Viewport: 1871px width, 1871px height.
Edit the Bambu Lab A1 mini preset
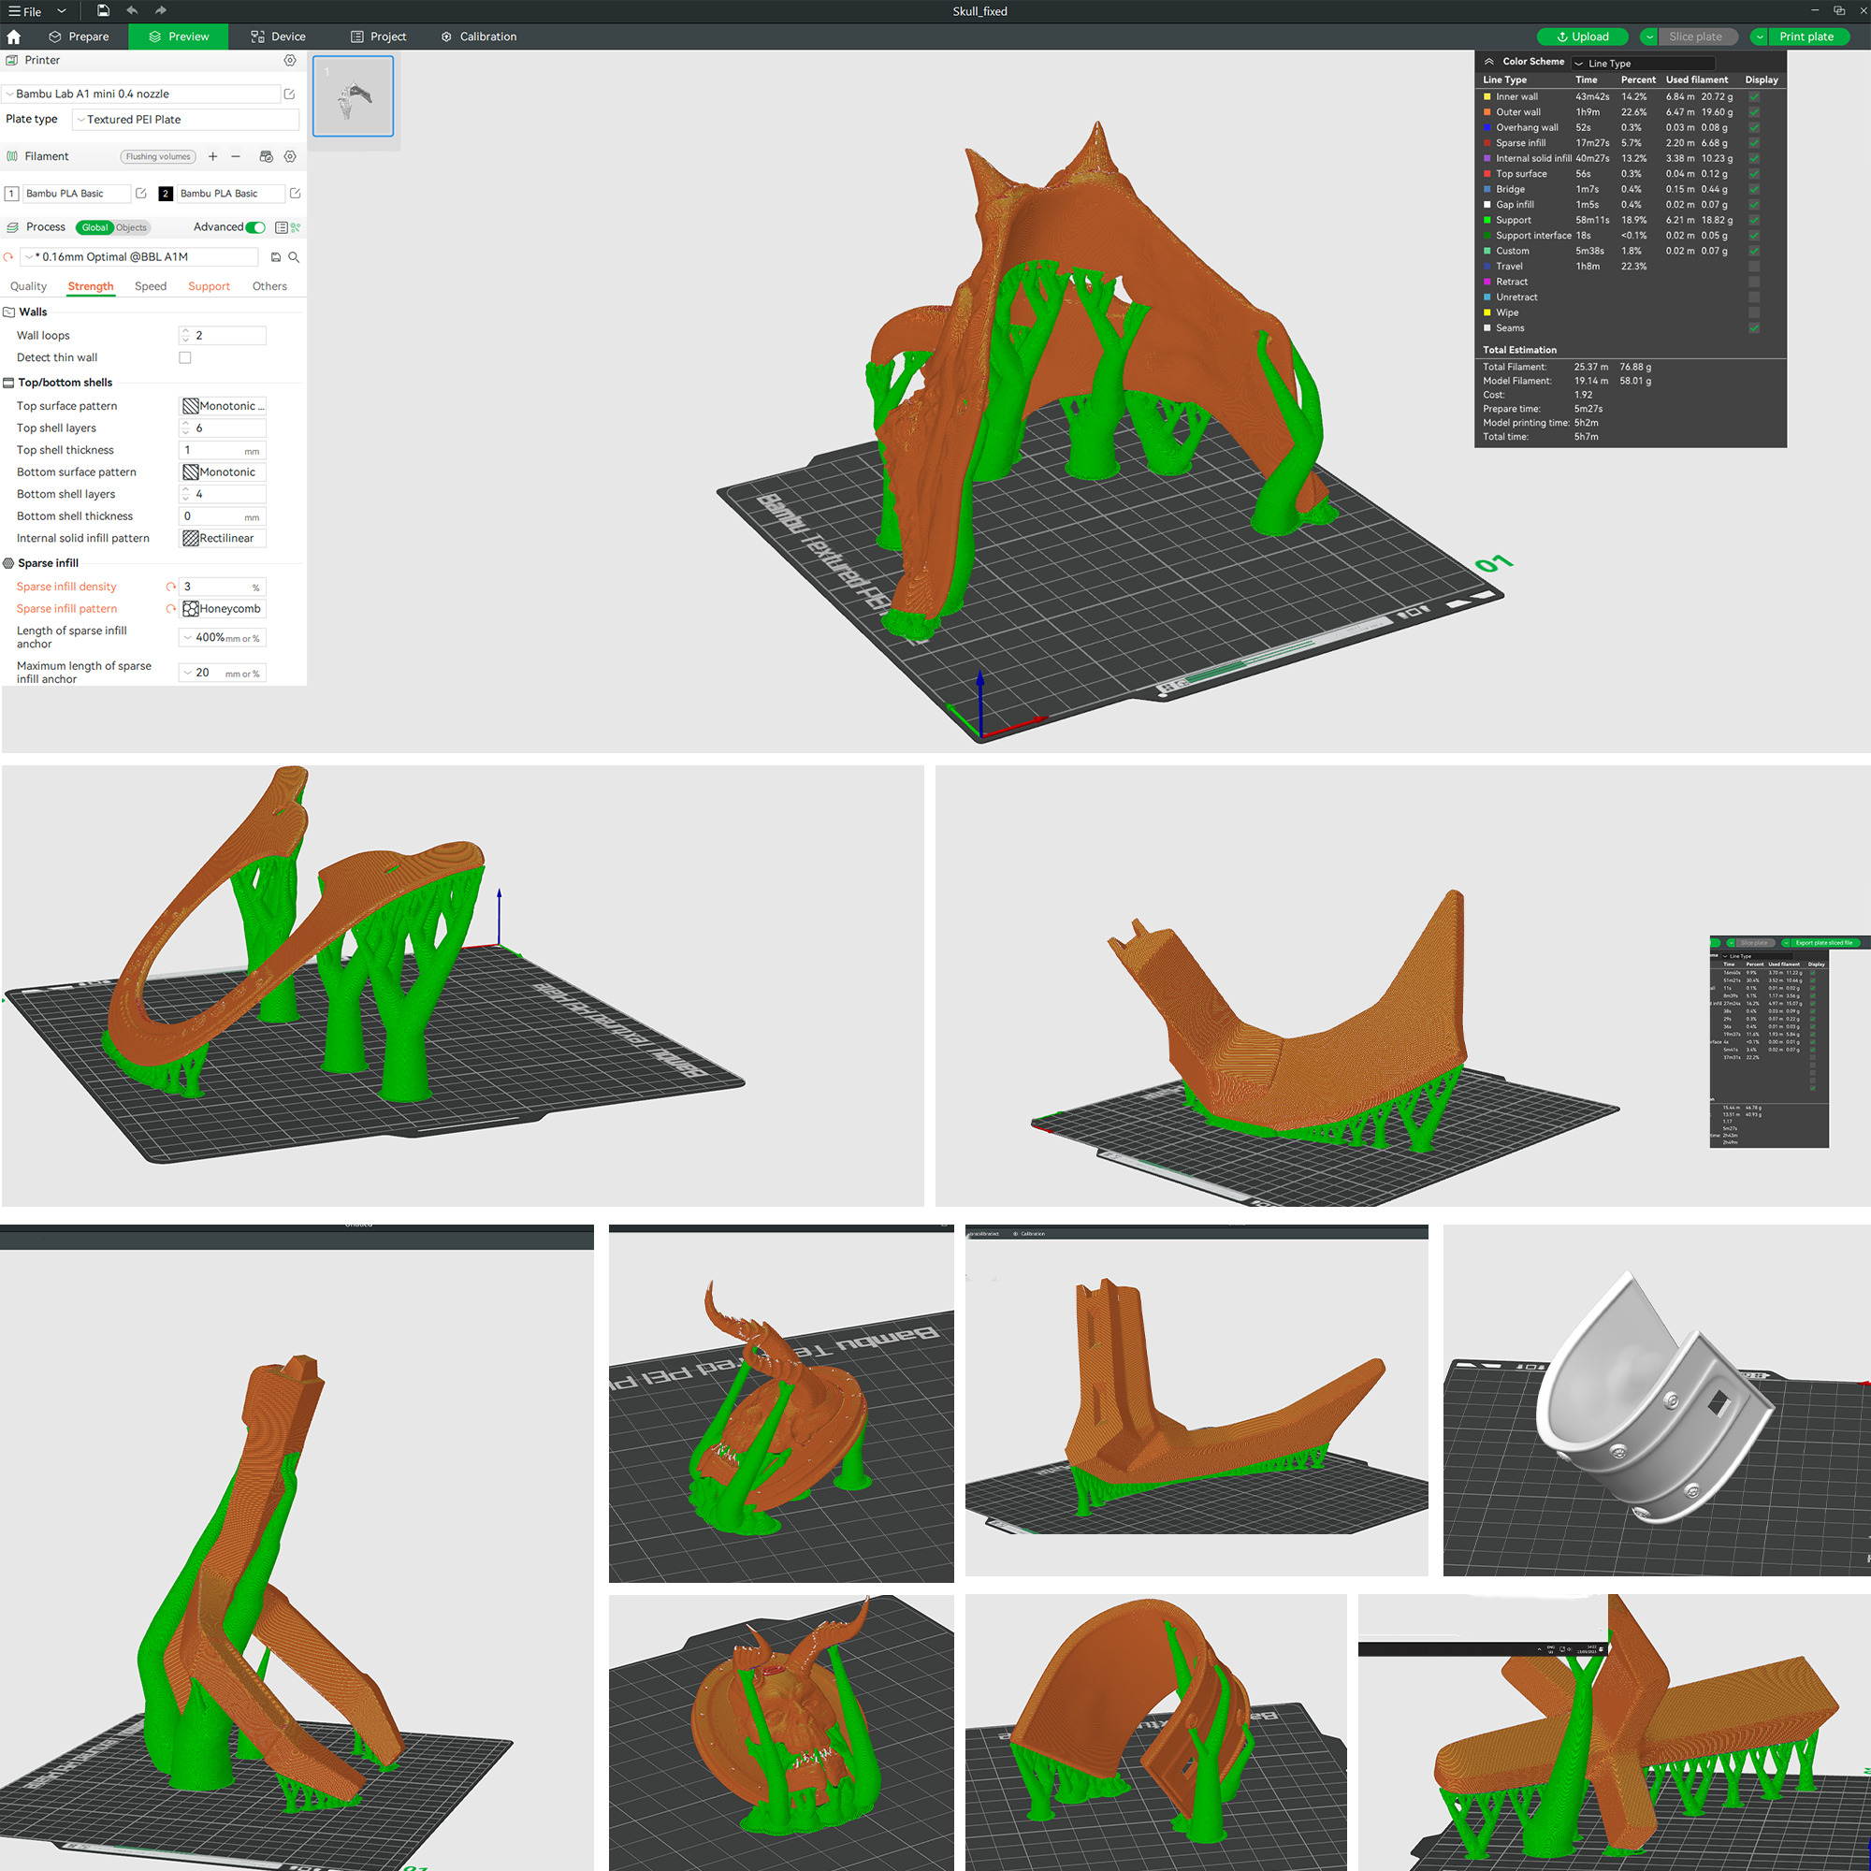point(290,94)
